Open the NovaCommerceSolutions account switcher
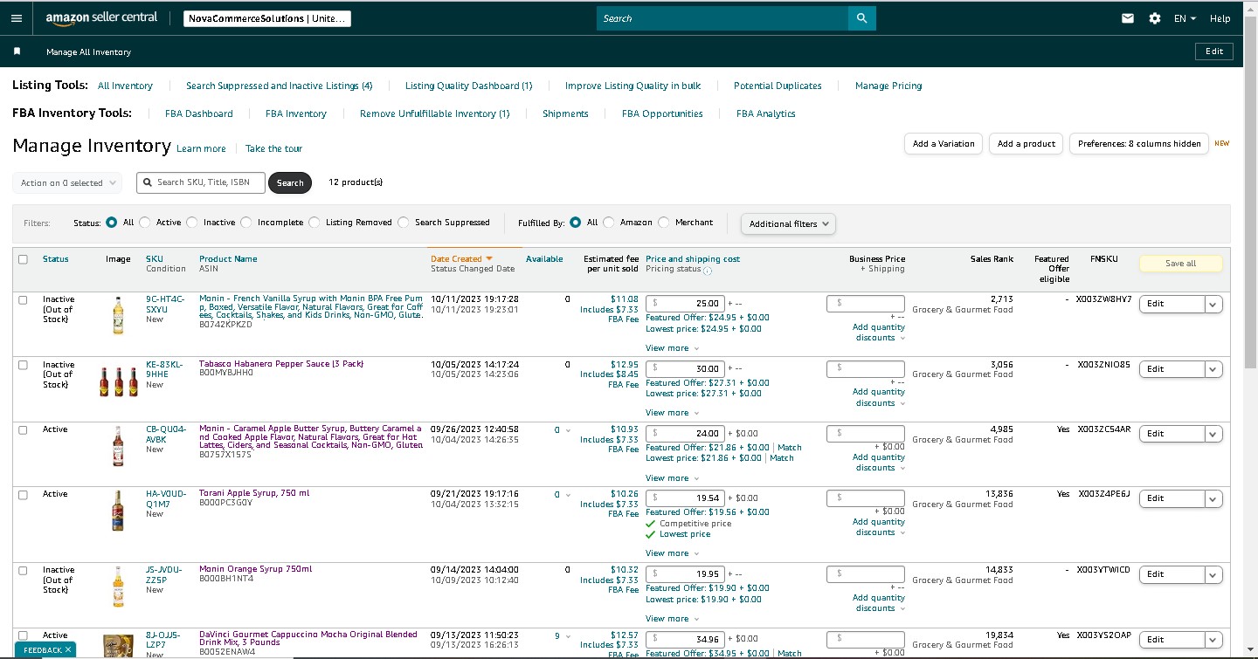The height and width of the screenshot is (659, 1258). 267,18
